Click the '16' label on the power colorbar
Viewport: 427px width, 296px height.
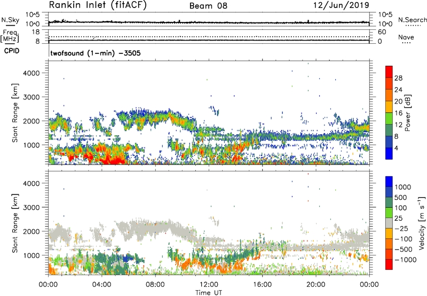[x=398, y=113]
